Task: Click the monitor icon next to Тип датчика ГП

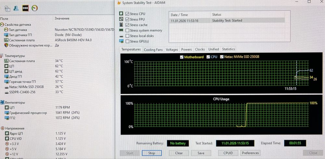Action: [6, 35]
